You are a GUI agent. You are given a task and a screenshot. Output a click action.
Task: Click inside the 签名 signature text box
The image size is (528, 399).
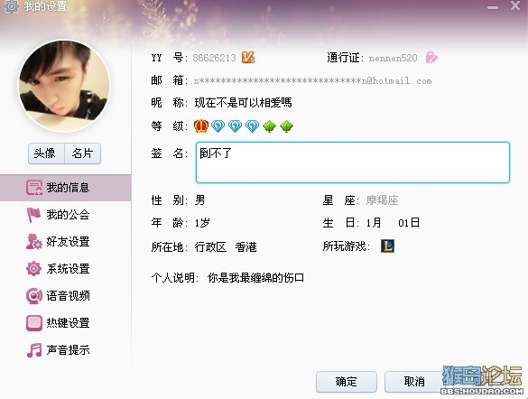(x=353, y=162)
